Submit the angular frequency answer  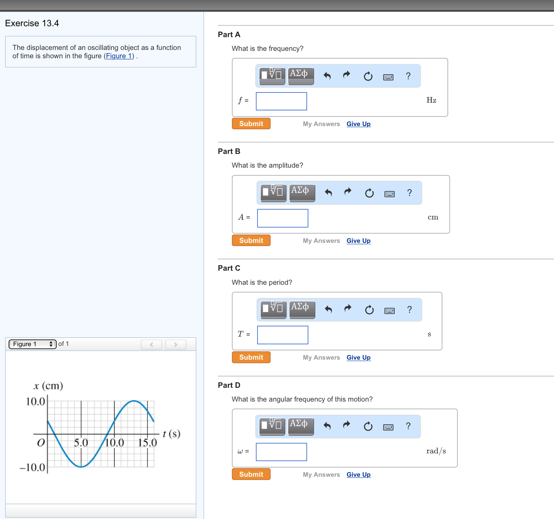pos(251,474)
